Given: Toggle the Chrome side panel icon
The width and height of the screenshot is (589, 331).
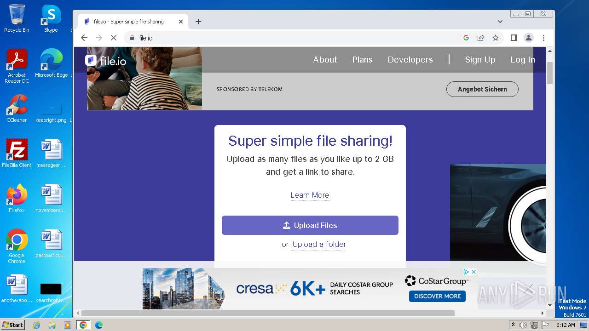Looking at the screenshot, I should click(514, 38).
